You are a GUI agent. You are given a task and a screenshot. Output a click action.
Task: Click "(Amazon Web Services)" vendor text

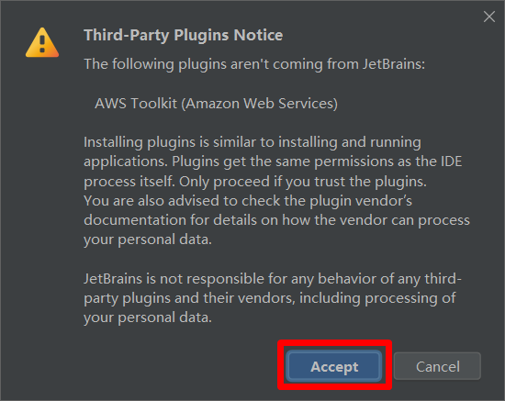point(260,104)
